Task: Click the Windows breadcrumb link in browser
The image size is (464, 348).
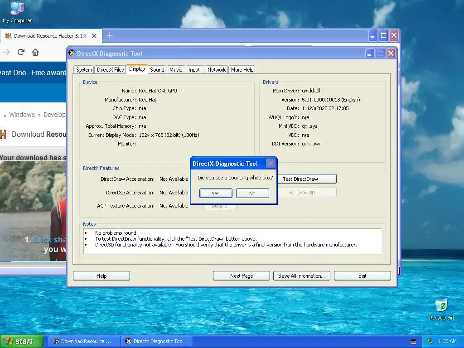Action: pos(22,115)
